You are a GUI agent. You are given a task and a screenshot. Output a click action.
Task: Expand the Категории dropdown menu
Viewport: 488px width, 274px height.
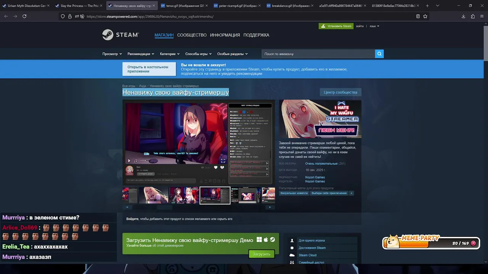(x=170, y=54)
